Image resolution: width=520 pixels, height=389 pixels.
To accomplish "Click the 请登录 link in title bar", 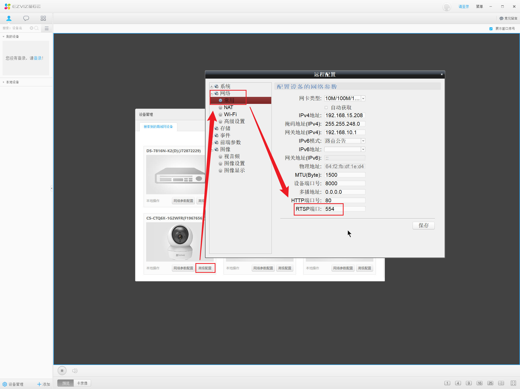I will point(464,7).
